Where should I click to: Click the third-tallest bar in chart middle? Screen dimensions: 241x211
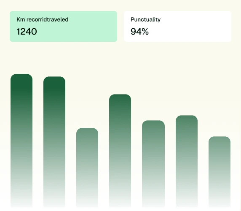120,151
